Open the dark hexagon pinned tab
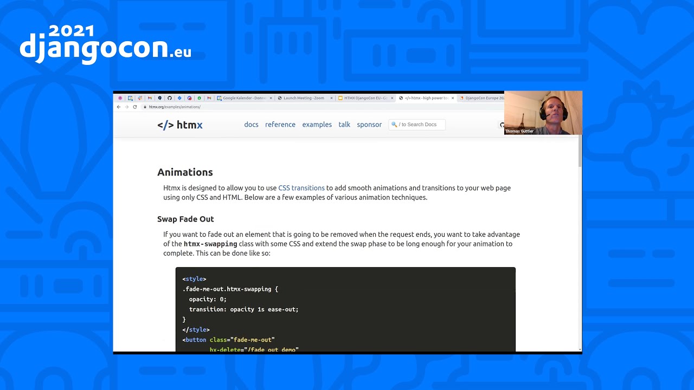Image resolution: width=694 pixels, height=390 pixels. [159, 98]
